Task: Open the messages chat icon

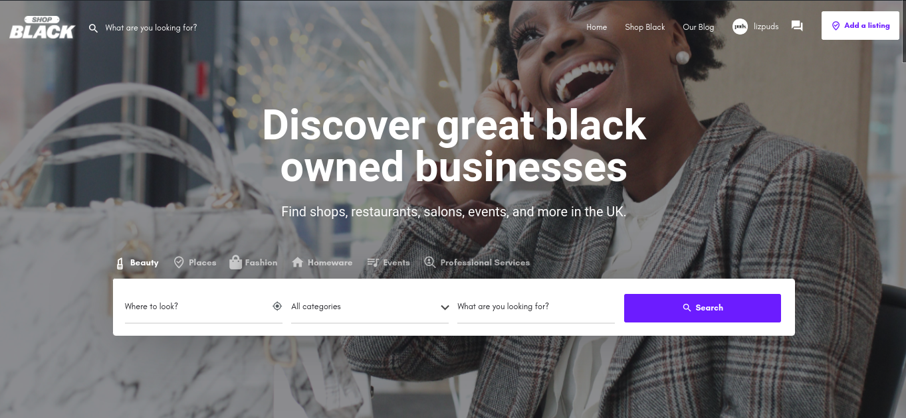Action: [797, 26]
